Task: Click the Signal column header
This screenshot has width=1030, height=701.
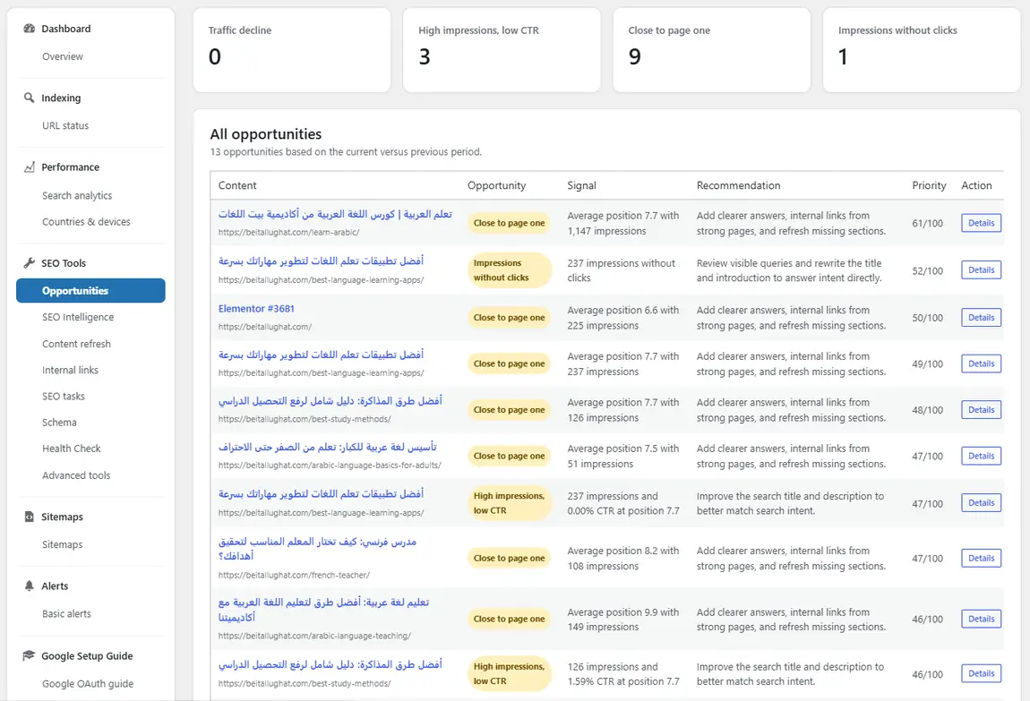Action: coord(581,185)
